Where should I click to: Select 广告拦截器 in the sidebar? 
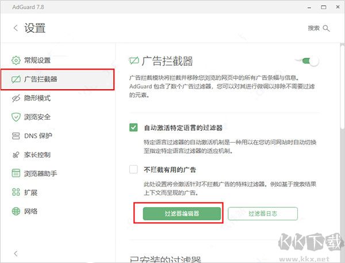pos(57,79)
